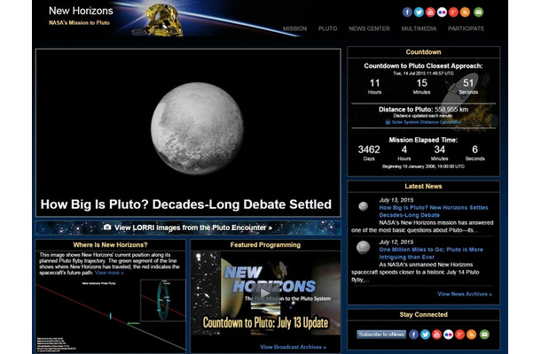Click the Mission Elapsed Time label
The width and height of the screenshot is (541, 354).
tap(423, 140)
